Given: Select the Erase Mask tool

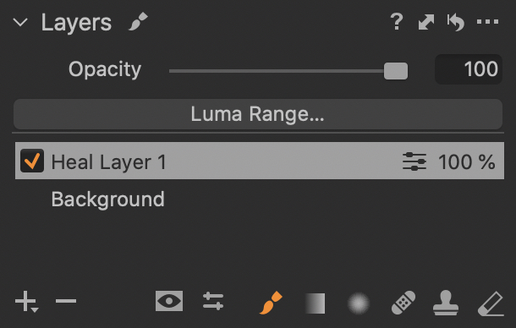Looking at the screenshot, I should (491, 303).
